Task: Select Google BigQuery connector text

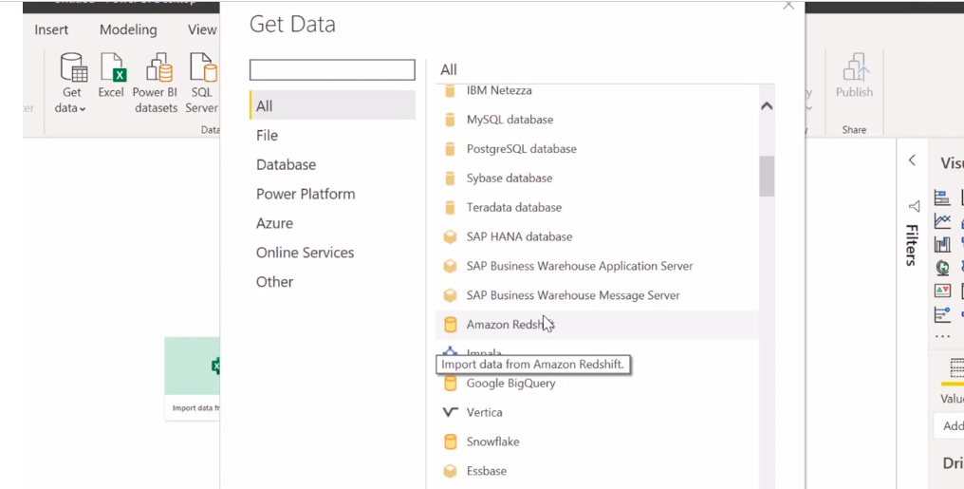Action: pos(510,384)
